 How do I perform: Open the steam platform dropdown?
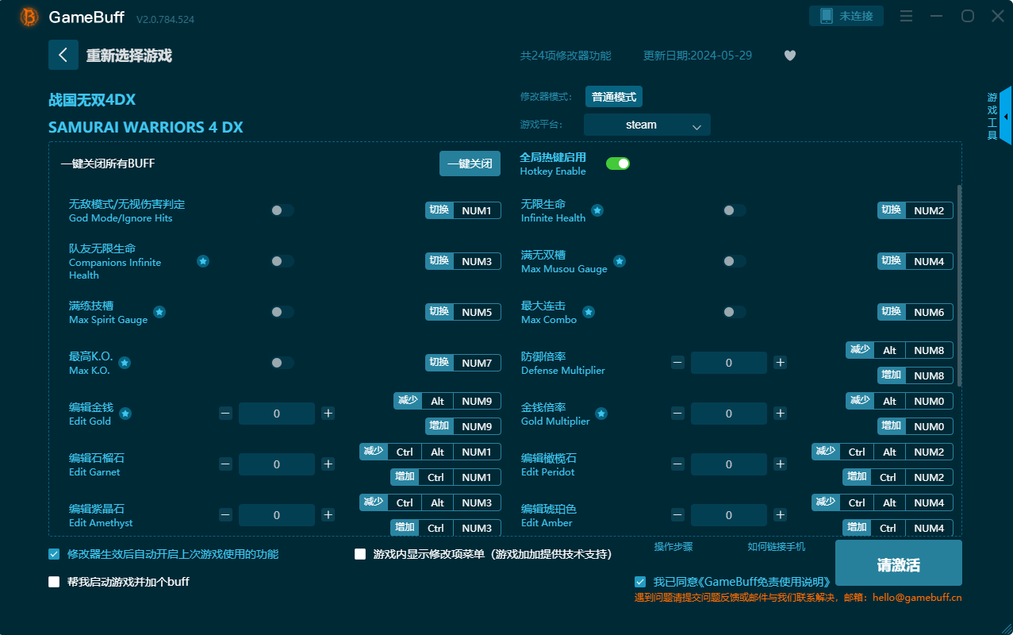[647, 125]
